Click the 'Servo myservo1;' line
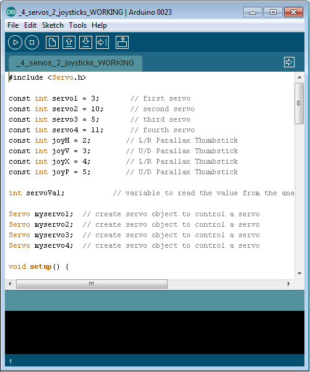 [41, 214]
